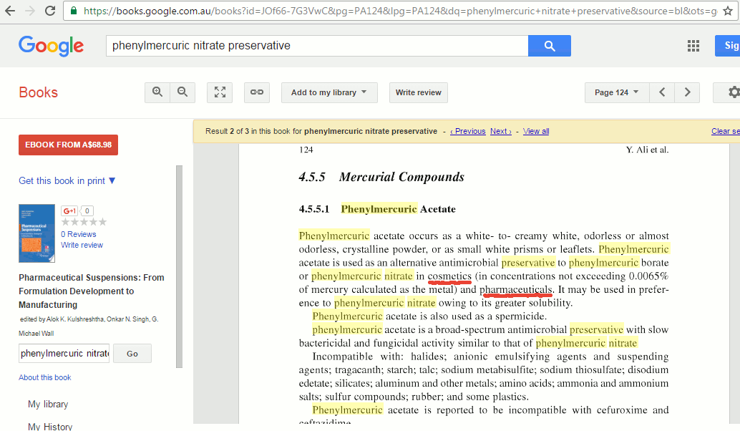Run search with blue magnifier button
Image resolution: width=740 pixels, height=431 pixels.
550,46
